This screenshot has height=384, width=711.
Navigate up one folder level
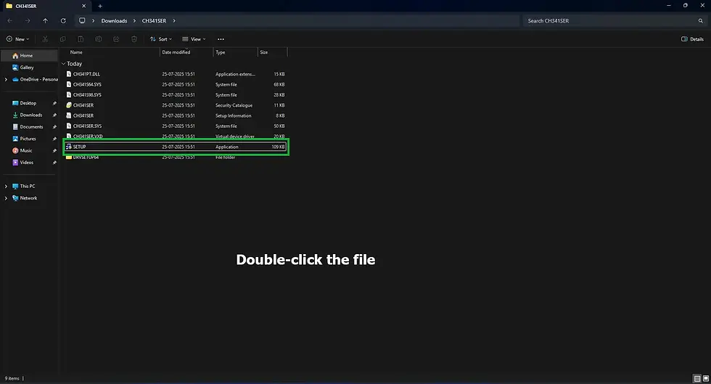45,20
